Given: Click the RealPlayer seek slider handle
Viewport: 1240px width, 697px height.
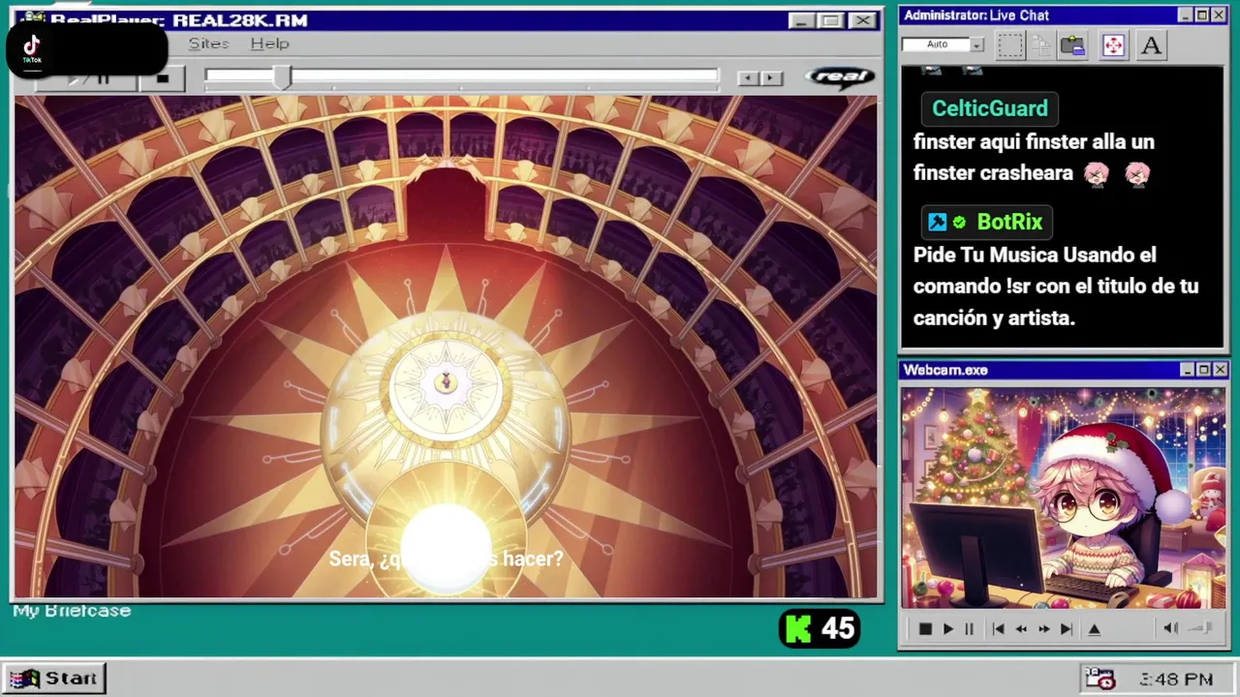Looking at the screenshot, I should [x=282, y=77].
